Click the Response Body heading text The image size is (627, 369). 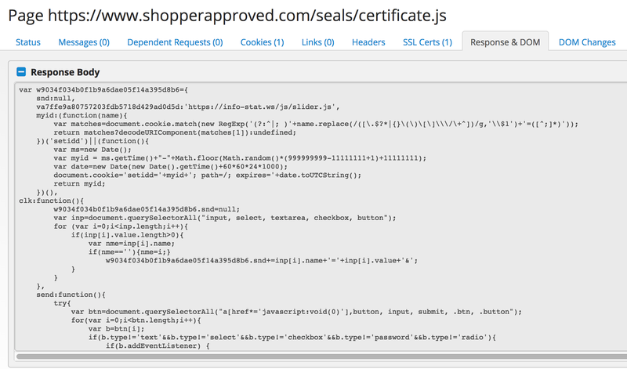65,72
